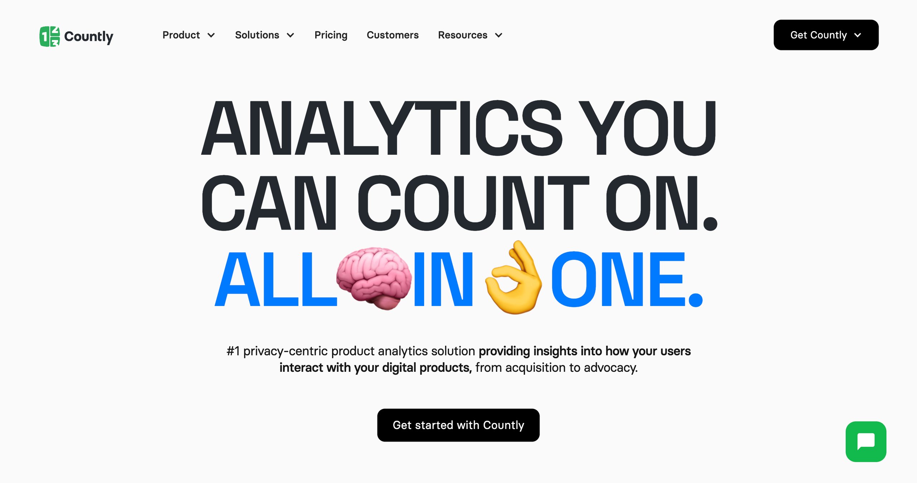Expand the Product dropdown menu
This screenshot has width=917, height=483.
[x=189, y=35]
